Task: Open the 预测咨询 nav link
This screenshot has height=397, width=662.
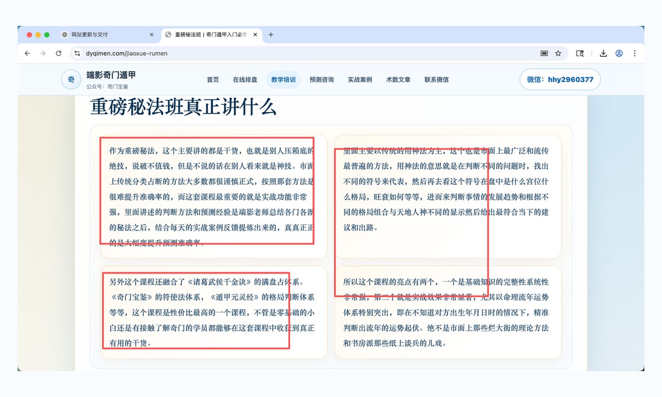Action: click(x=322, y=79)
